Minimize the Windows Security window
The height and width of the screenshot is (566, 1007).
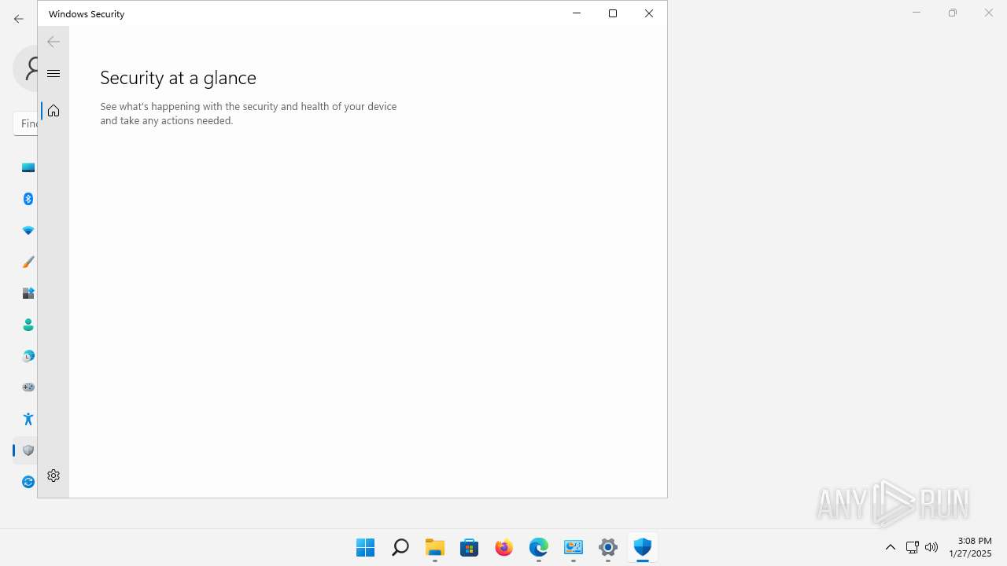tap(577, 13)
